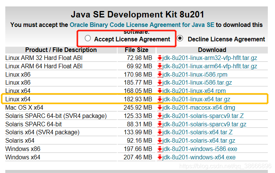Select the Linux ARM 64 Hard Float ABI description
This screenshot has width=275, height=173.
point(44,66)
